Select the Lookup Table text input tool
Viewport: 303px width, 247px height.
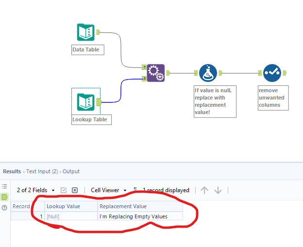point(86,102)
